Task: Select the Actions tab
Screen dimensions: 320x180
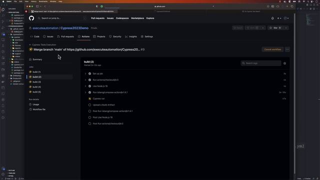Action: (83, 36)
